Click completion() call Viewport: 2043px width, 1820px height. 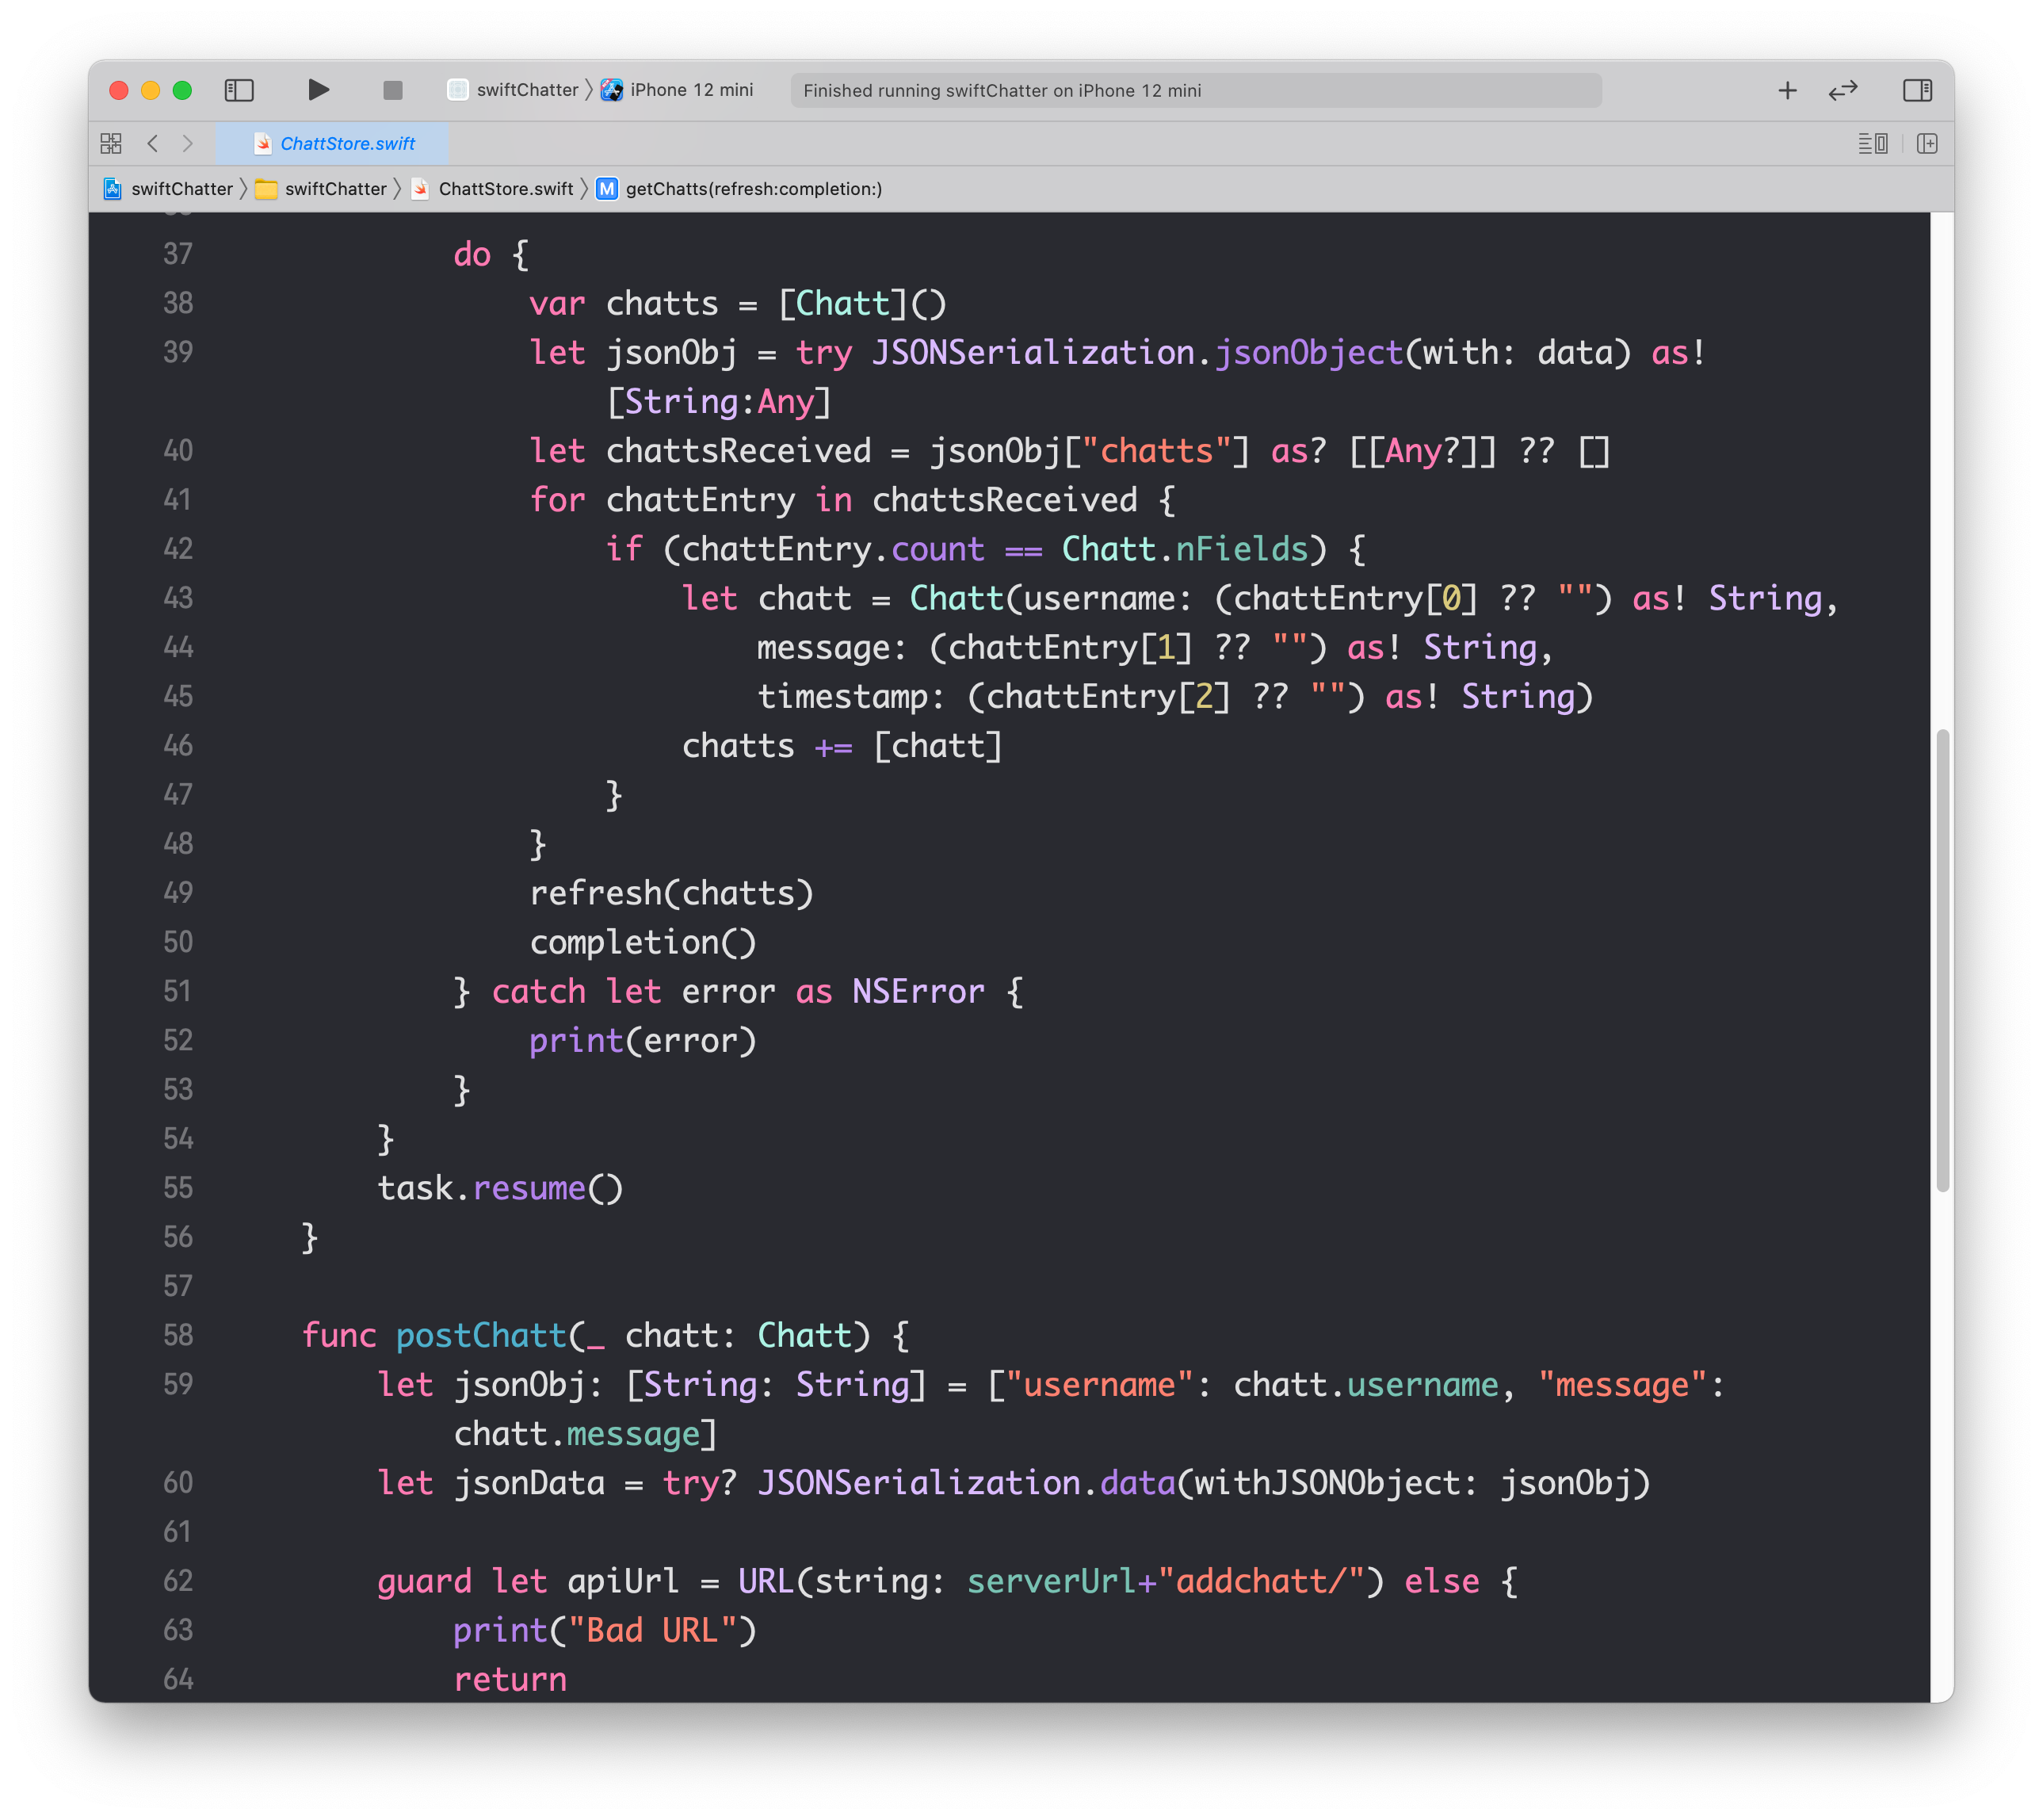[643, 942]
